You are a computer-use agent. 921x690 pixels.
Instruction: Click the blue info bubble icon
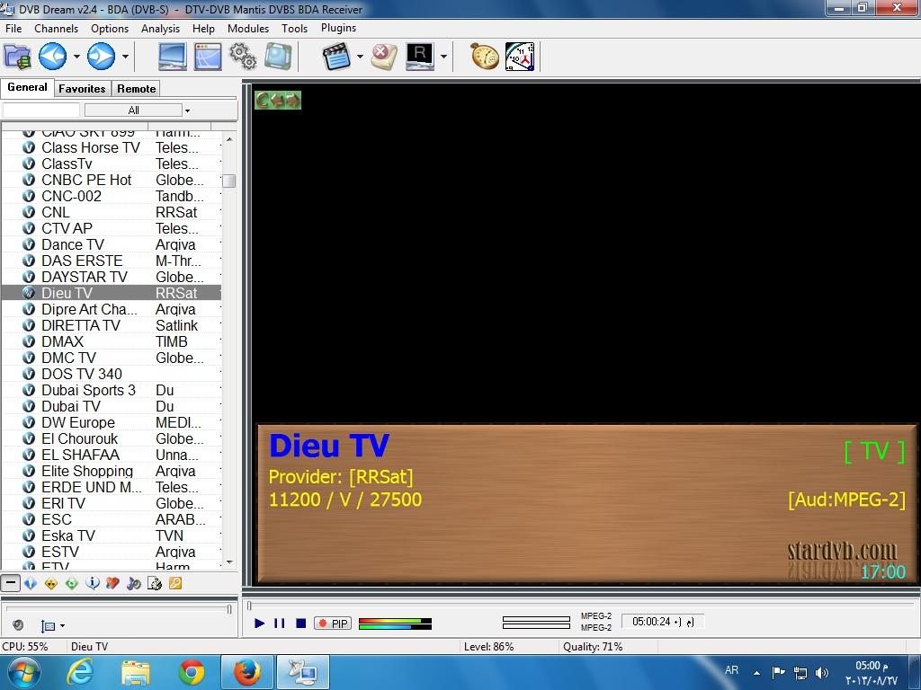[93, 583]
